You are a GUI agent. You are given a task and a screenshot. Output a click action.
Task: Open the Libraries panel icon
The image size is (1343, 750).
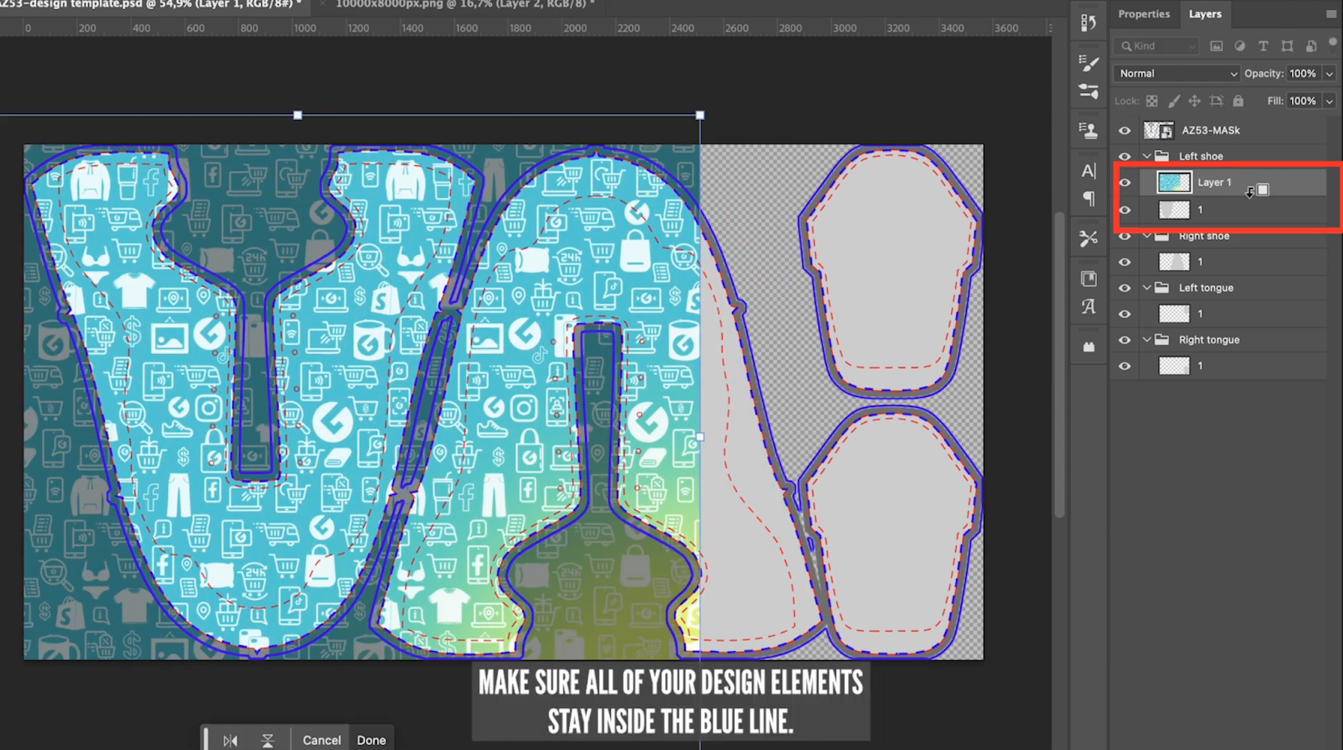tap(1089, 279)
